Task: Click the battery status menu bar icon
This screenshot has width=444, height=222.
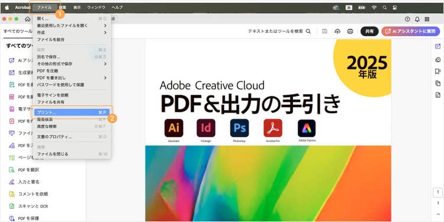Action: [x=362, y=8]
